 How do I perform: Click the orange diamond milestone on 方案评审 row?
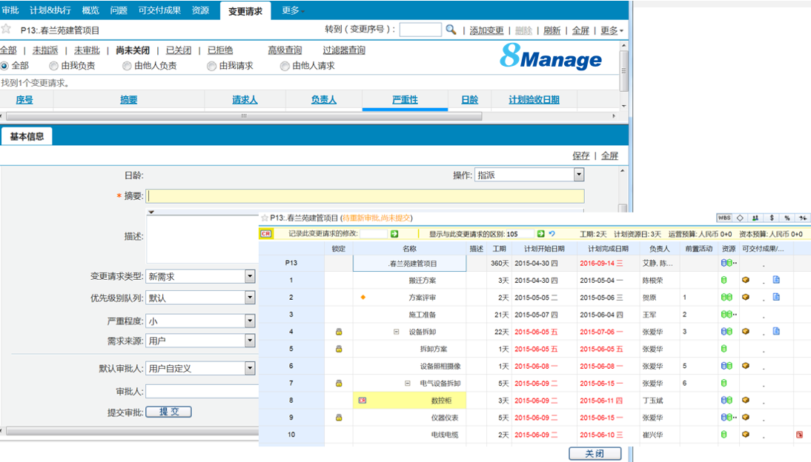[363, 297]
